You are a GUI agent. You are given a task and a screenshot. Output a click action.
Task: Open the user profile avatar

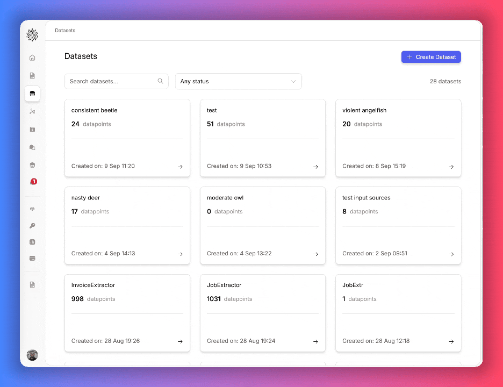(32, 355)
